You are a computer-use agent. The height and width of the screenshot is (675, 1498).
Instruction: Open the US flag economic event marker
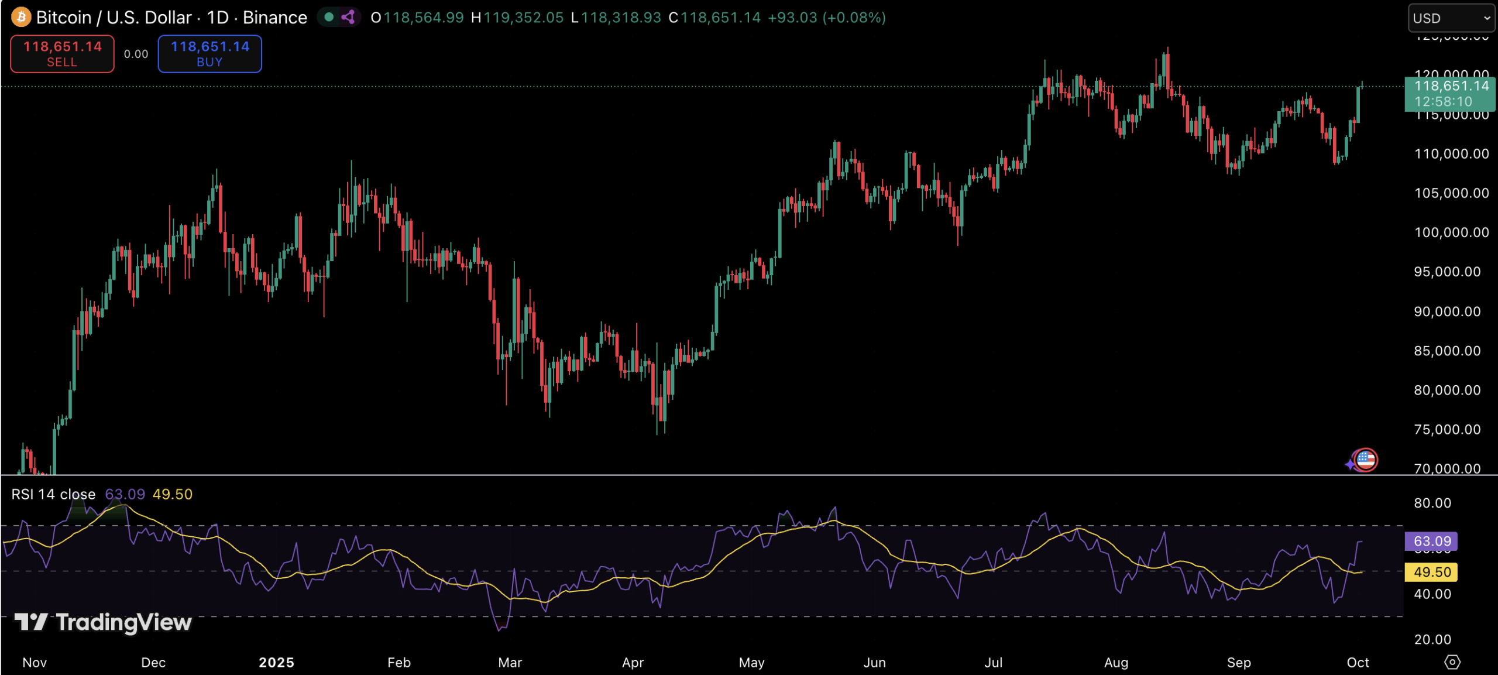[x=1366, y=460]
